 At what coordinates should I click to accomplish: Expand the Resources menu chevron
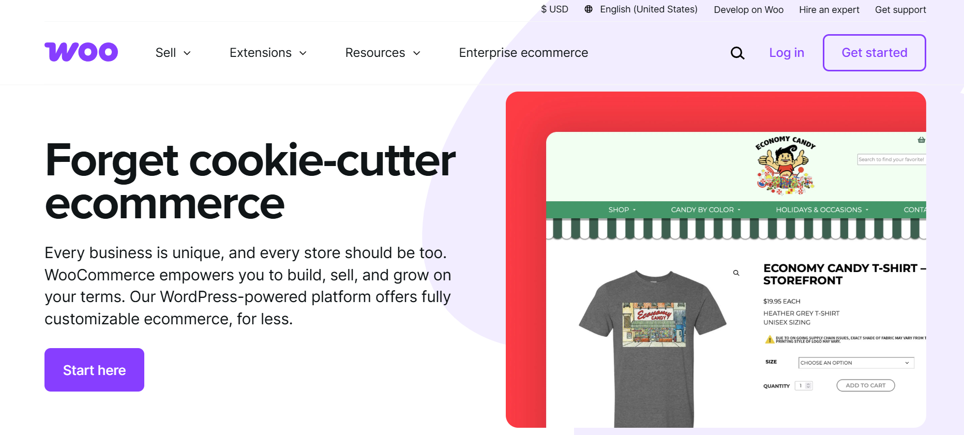point(417,53)
